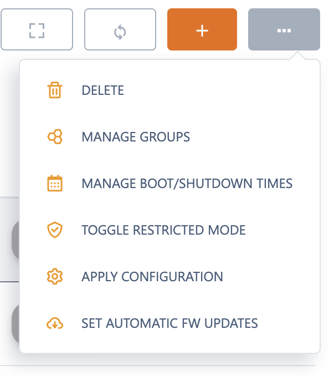
Task: Click the popup pointer arrow under dots button
Action: [297, 55]
